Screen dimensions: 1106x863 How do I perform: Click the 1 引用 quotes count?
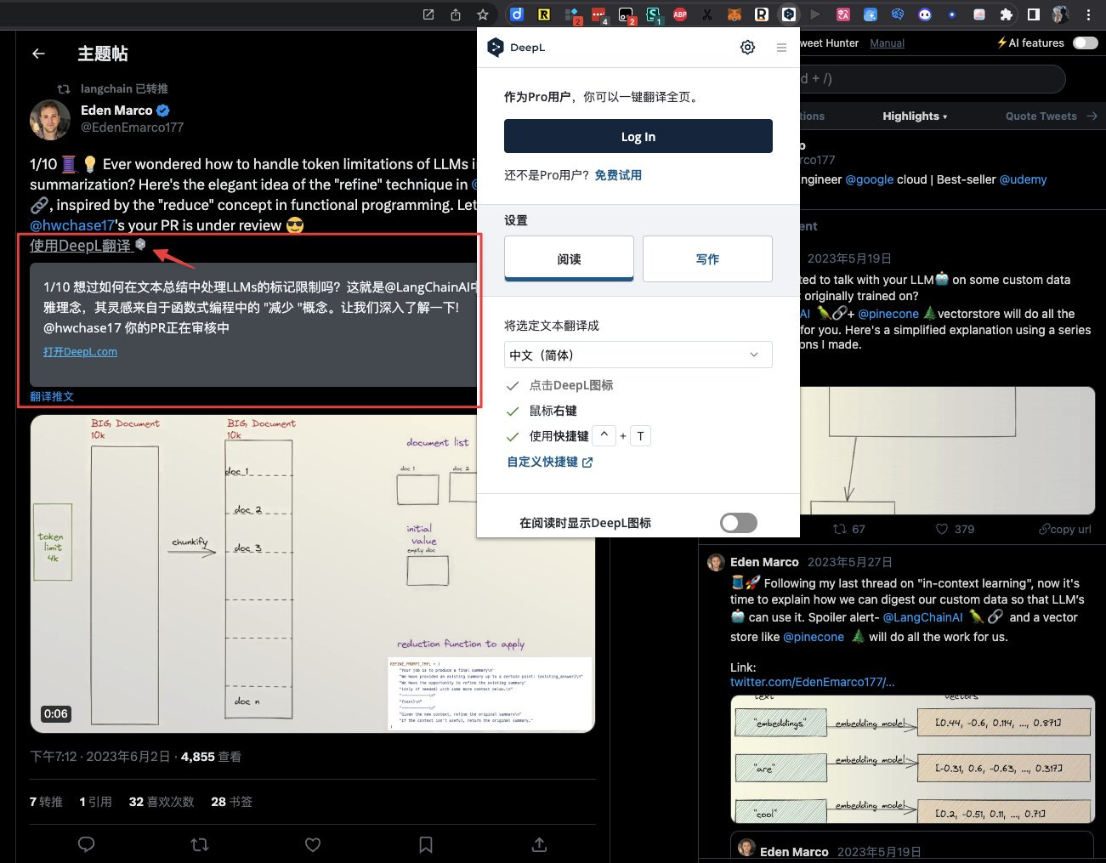(96, 802)
